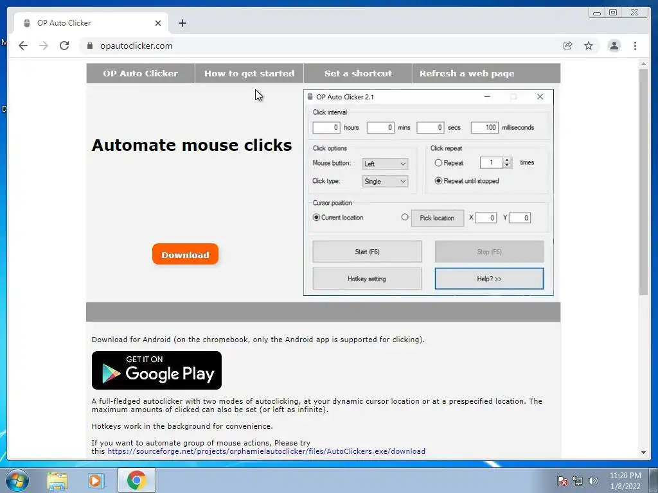Click the mouse icon in OP Auto Clicker 2.1 title
The image size is (658, 493).
click(310, 97)
